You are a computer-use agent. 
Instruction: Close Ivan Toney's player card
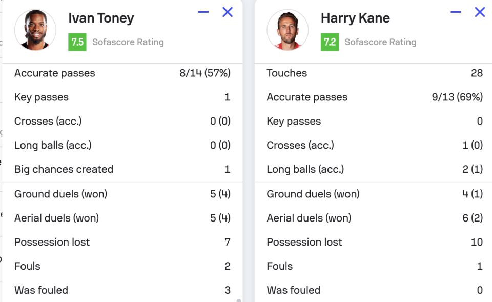pyautogui.click(x=228, y=12)
